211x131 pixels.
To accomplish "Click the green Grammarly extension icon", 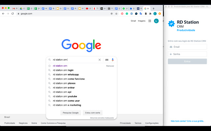I will tap(127, 14).
